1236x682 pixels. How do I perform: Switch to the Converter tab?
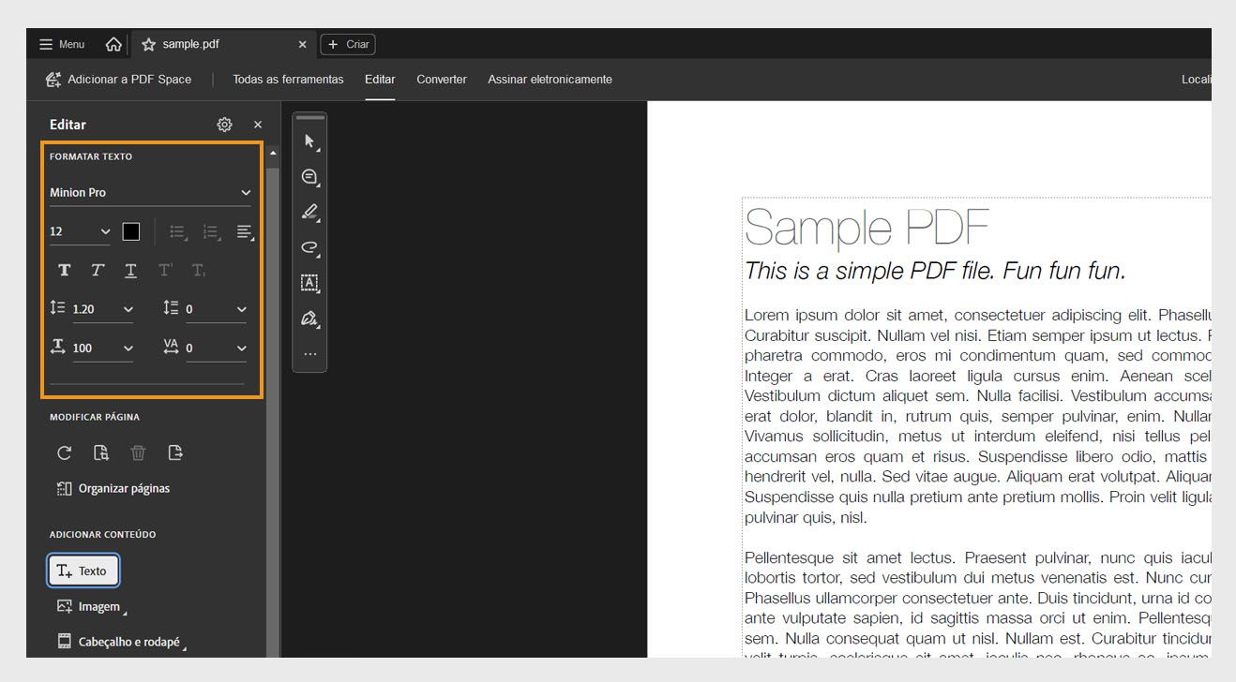pyautogui.click(x=441, y=80)
